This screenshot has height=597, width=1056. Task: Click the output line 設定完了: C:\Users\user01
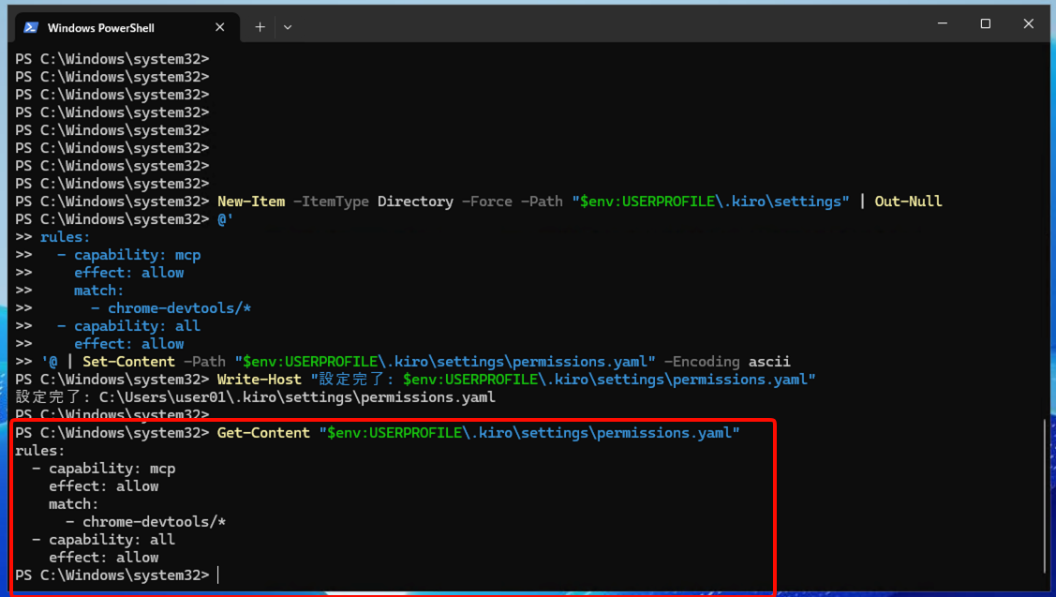[x=255, y=396]
